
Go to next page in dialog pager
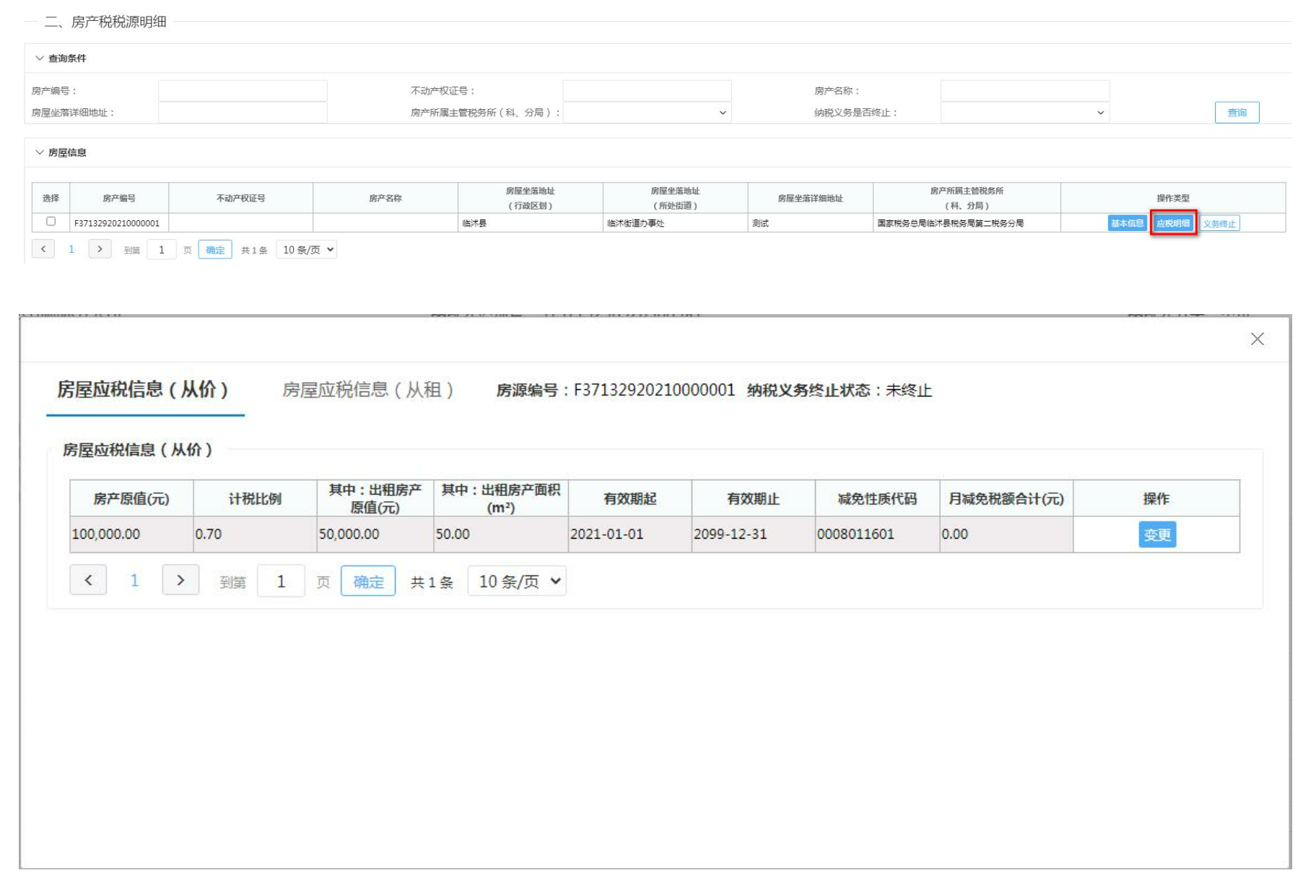click(180, 580)
